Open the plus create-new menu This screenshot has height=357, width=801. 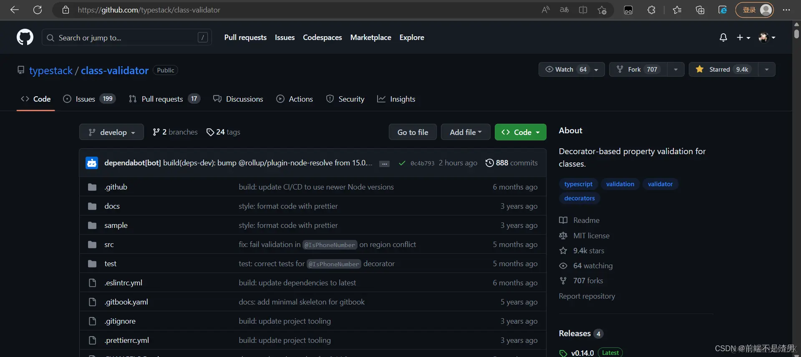(x=743, y=37)
